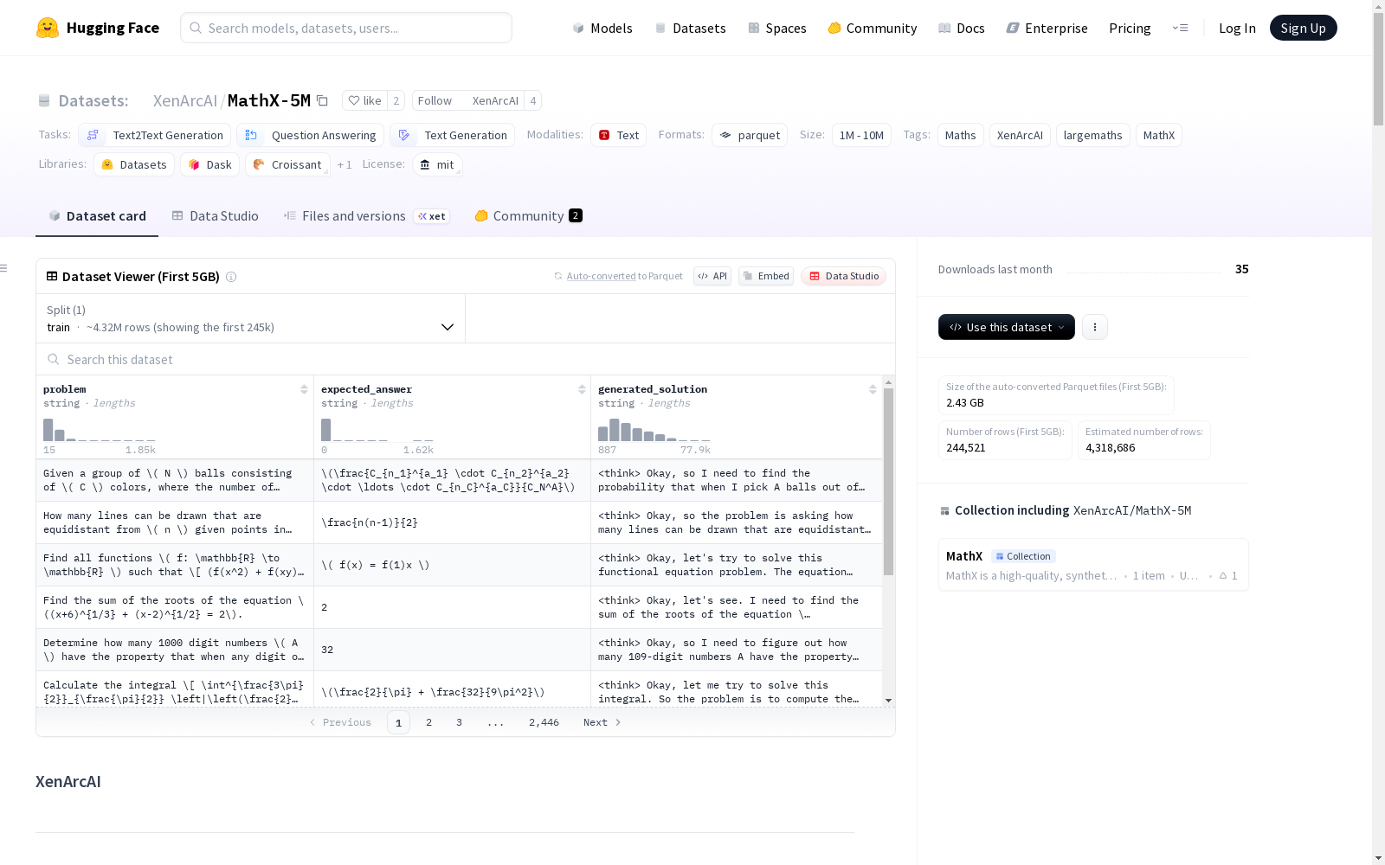Sort the problem column using its sort icon
1385x865 pixels.
click(304, 389)
